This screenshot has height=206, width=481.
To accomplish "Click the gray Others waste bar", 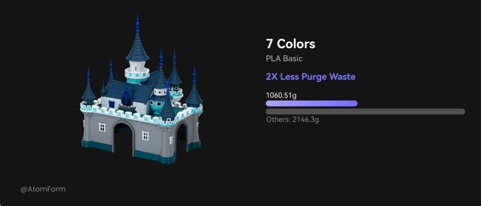I will (365, 112).
